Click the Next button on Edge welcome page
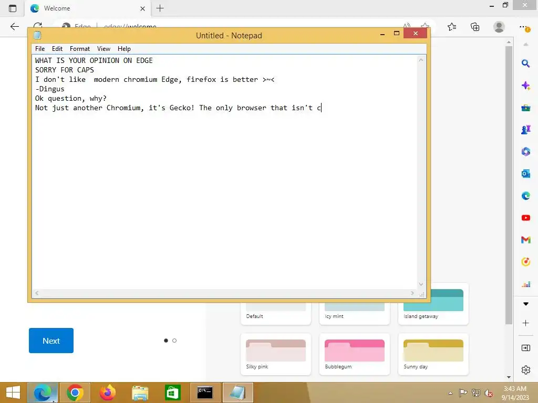Screen dimensions: 538x403 tap(51, 341)
